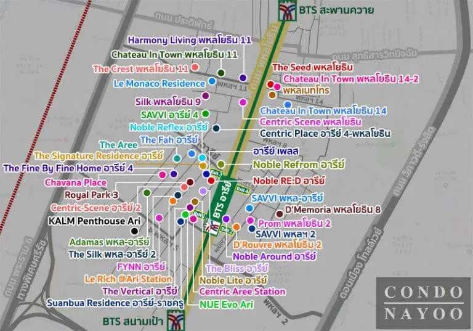This screenshot has width=473, height=331.
Task: Select the dark green dot below Chateau In Town 11
Action: click(x=221, y=73)
